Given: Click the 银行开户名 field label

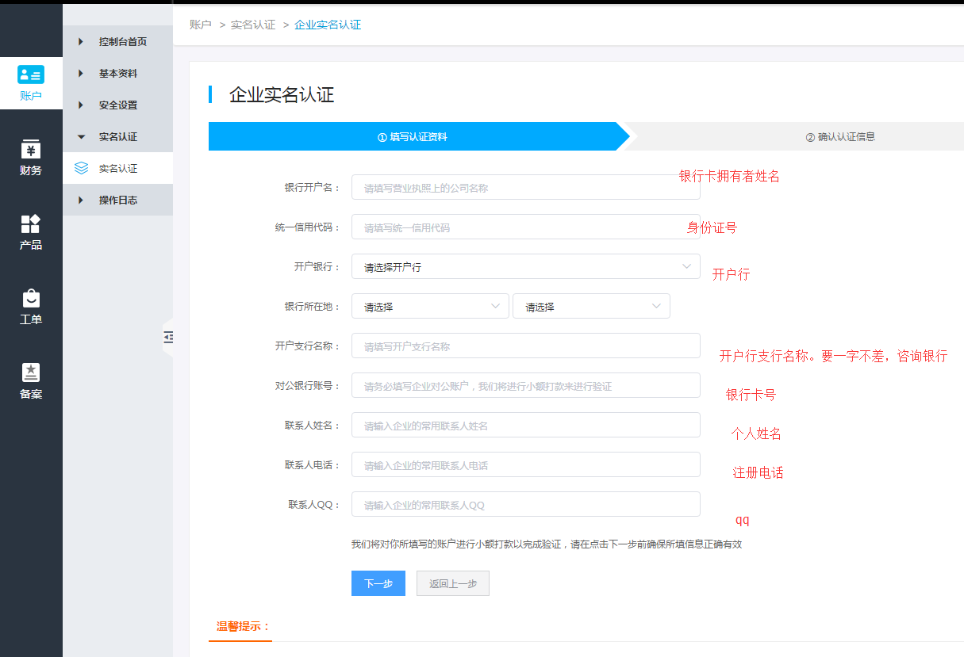Looking at the screenshot, I should coord(313,188).
